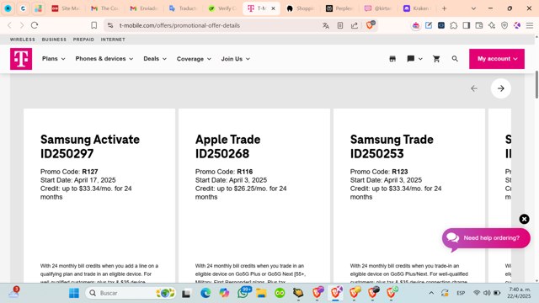The height and width of the screenshot is (303, 539).
Task: Expand the Plans menu
Action: tap(54, 59)
